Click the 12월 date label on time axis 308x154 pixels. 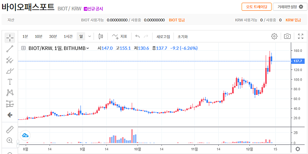[249, 149]
